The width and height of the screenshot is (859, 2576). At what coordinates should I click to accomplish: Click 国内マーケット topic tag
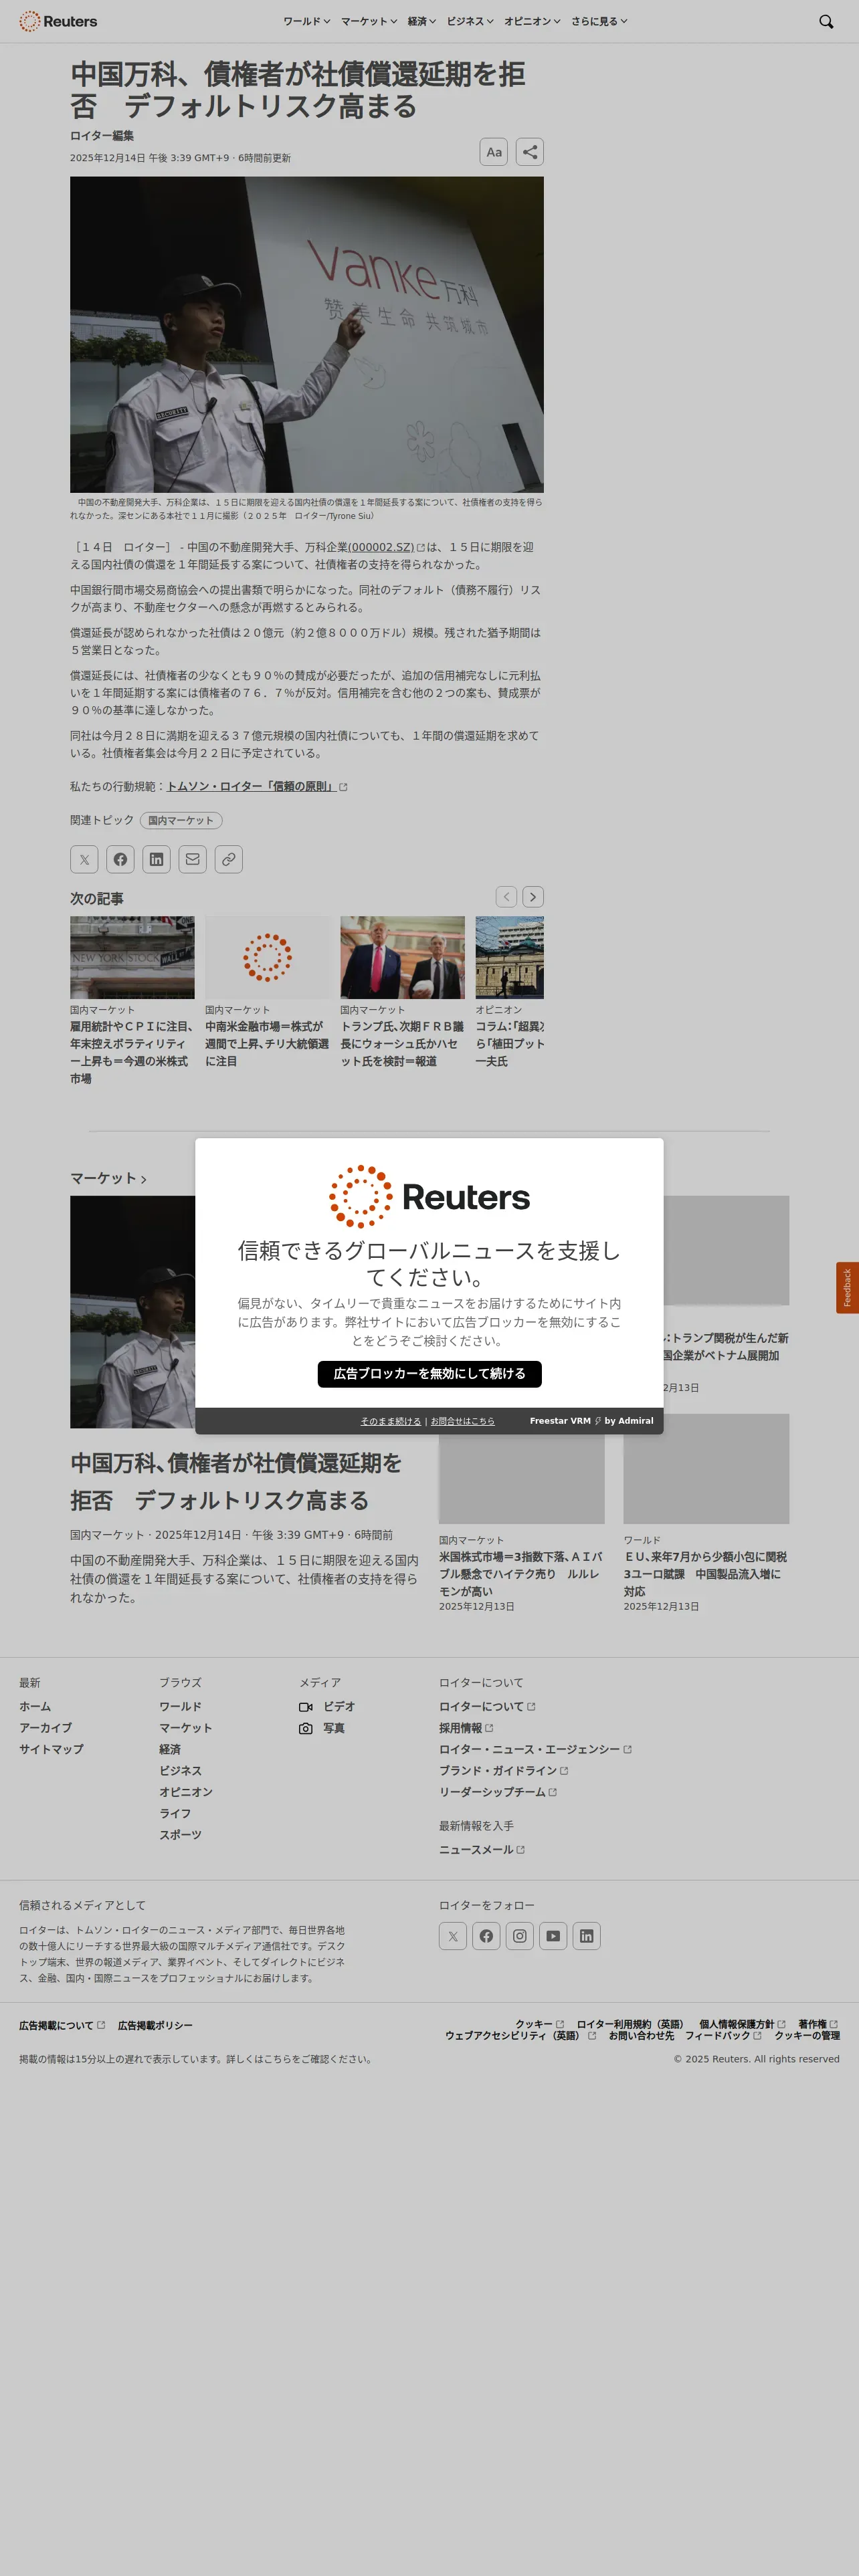pyautogui.click(x=181, y=820)
